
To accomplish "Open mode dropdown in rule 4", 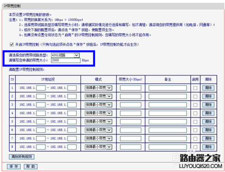I will click(x=99, y=113).
